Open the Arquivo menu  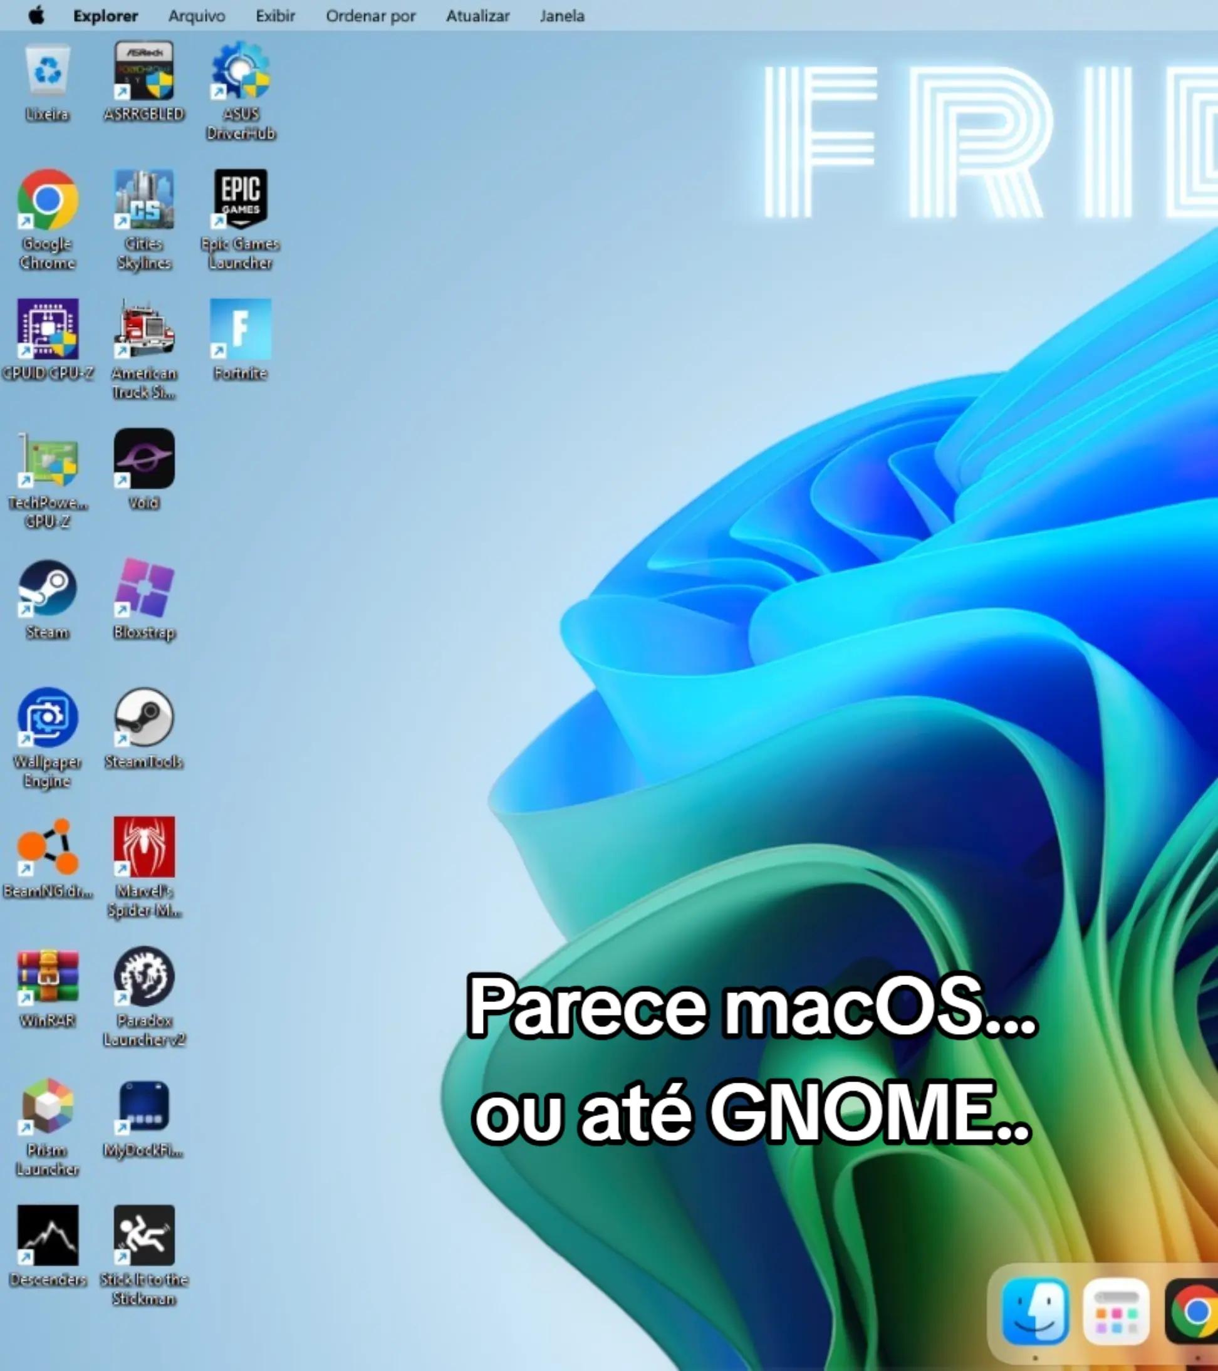tap(197, 16)
